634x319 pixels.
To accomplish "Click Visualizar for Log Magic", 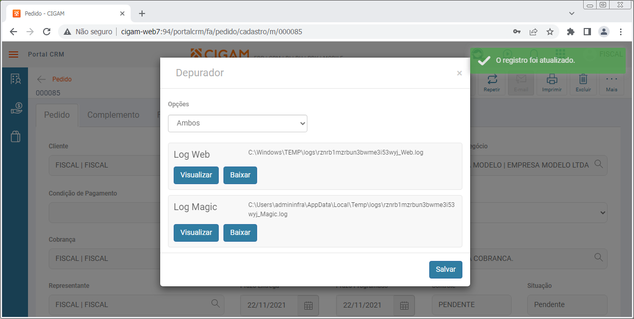I will click(x=196, y=233).
